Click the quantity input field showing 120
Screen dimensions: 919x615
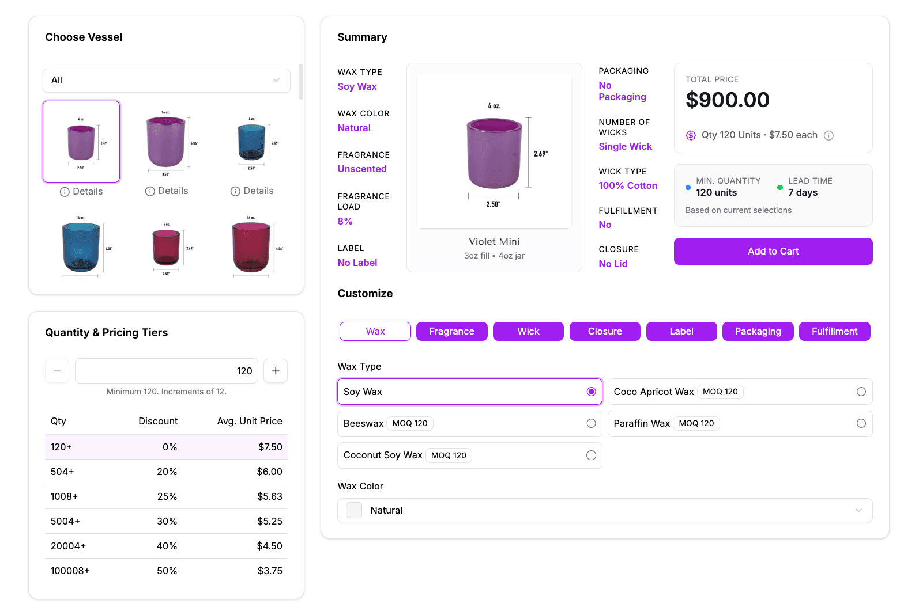[x=166, y=371]
